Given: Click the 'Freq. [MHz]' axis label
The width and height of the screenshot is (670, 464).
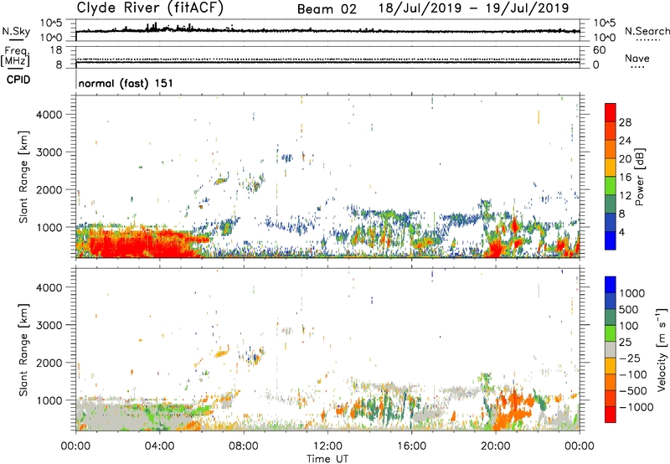Looking at the screenshot, I should (x=15, y=56).
